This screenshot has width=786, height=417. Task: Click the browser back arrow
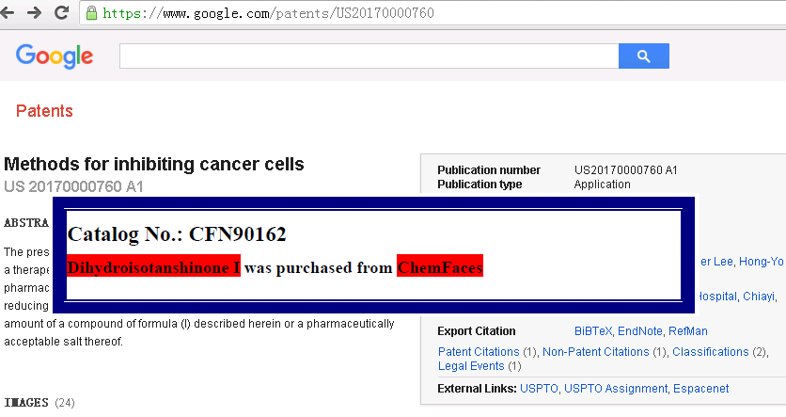click(x=7, y=12)
